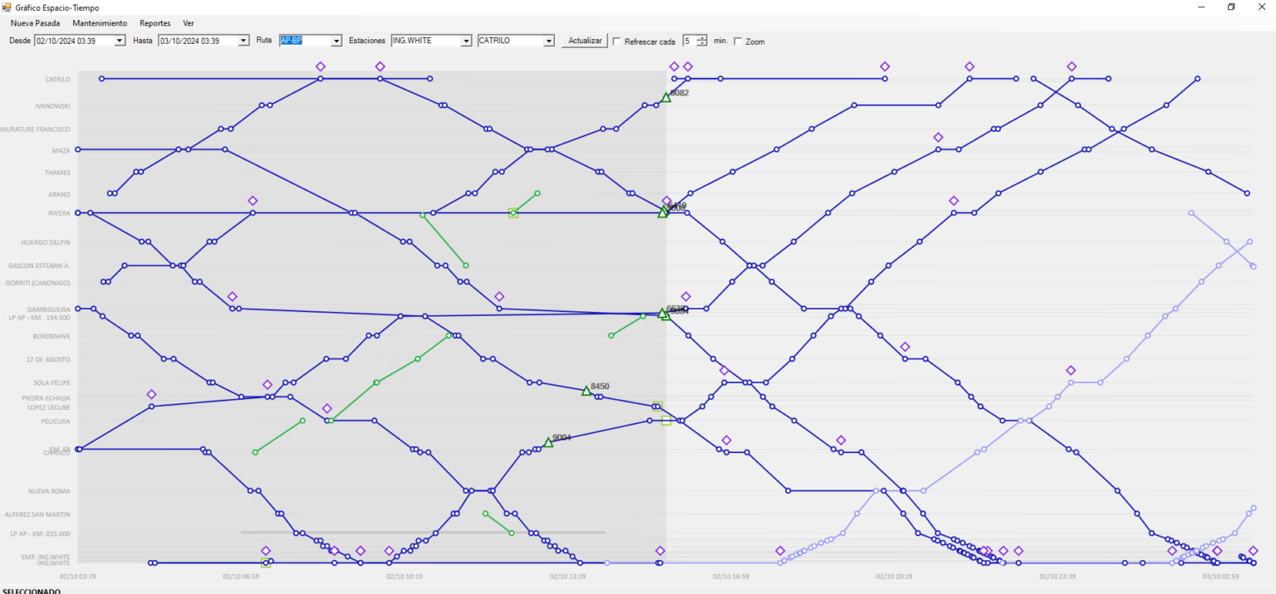This screenshot has height=594, width=1276.
Task: Click the green triangle train marker 9082
Action: pyautogui.click(x=665, y=98)
